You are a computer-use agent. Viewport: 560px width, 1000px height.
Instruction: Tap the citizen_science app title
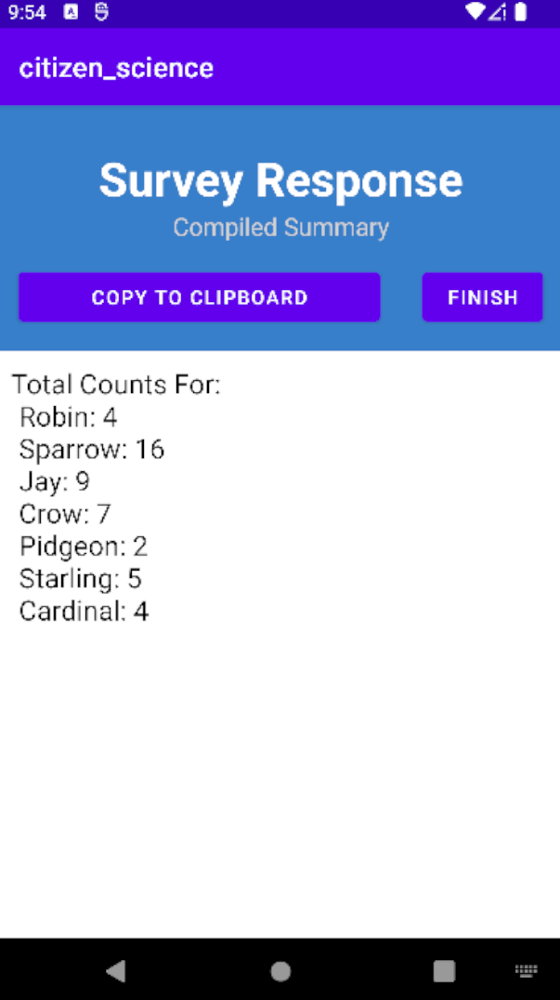point(116,68)
